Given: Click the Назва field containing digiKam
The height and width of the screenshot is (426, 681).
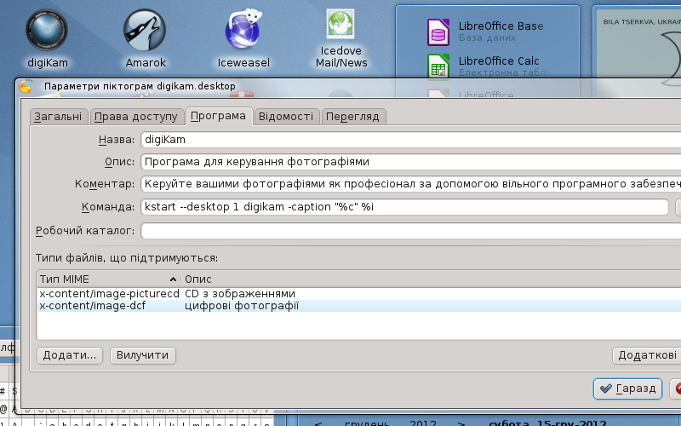Looking at the screenshot, I should pyautogui.click(x=411, y=140).
